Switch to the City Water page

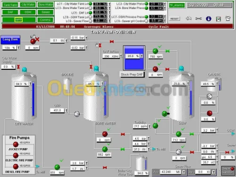(28, 5)
